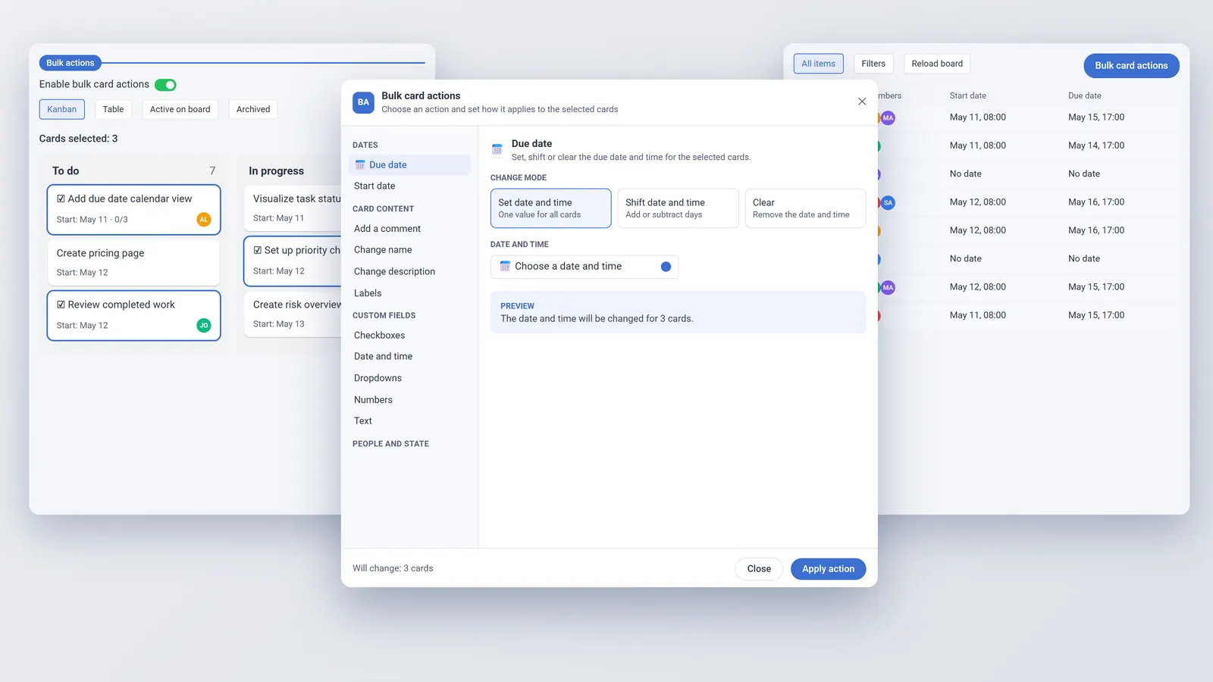Click the AL avatar on the calendar view card
Image resolution: width=1213 pixels, height=682 pixels.
tap(203, 220)
